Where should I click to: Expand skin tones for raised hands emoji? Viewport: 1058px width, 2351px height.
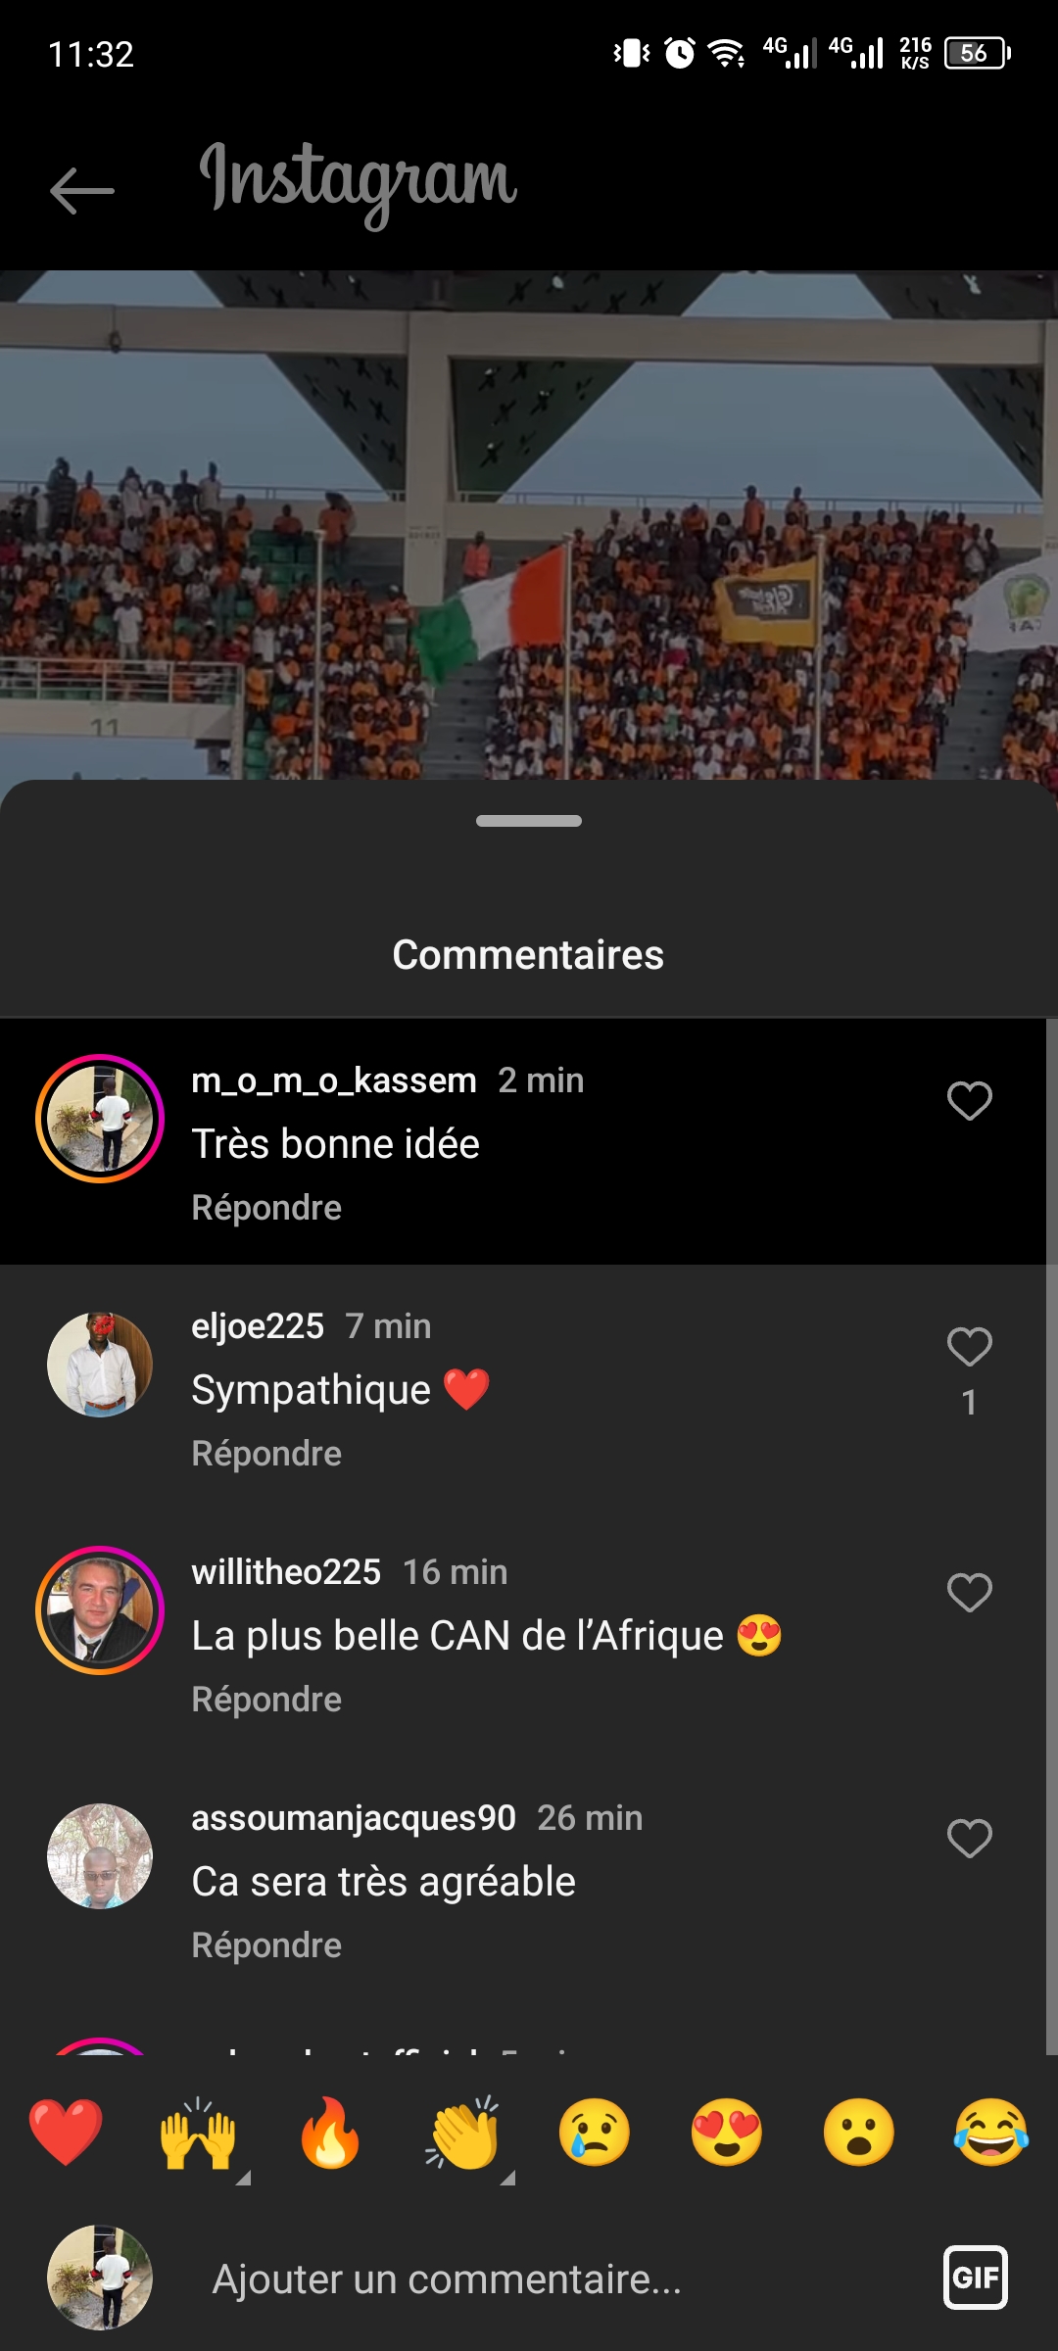[243, 2177]
